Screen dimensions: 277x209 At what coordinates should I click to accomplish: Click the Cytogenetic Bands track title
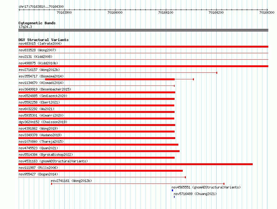click(37, 23)
